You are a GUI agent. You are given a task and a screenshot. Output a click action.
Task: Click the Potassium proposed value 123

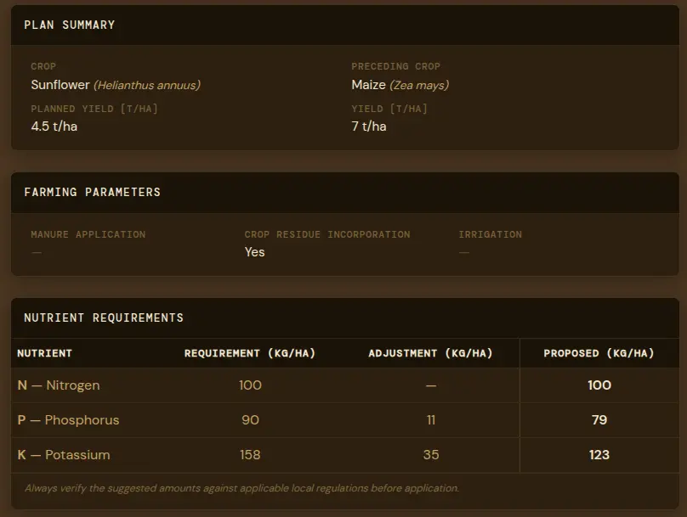click(x=599, y=455)
